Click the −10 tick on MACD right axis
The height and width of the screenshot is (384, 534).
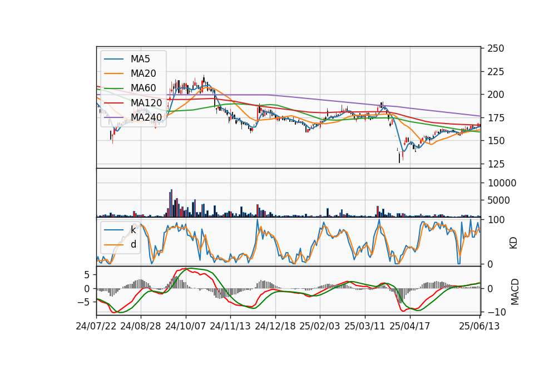pyautogui.click(x=496, y=312)
